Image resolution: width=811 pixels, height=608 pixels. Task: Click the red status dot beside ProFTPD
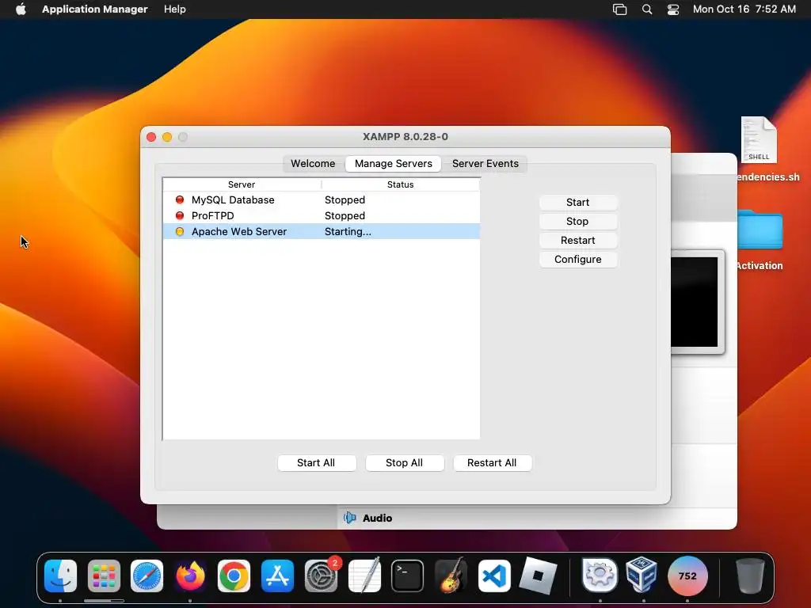(180, 215)
